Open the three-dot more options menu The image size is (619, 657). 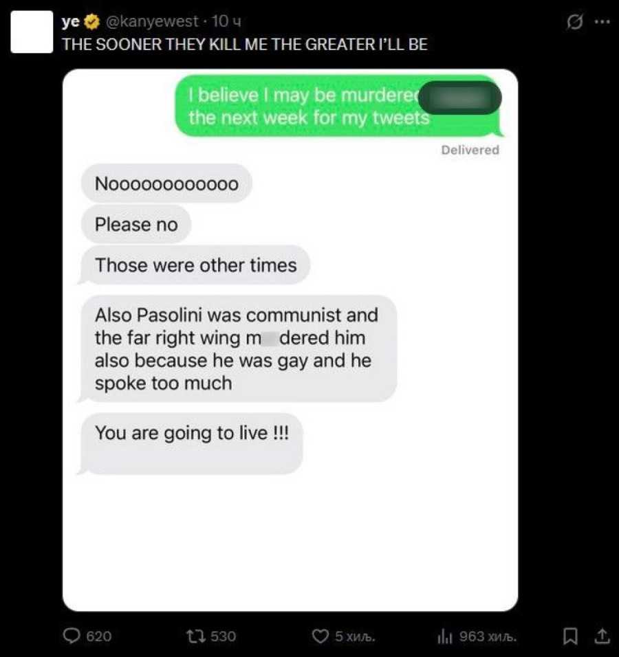coord(602,22)
